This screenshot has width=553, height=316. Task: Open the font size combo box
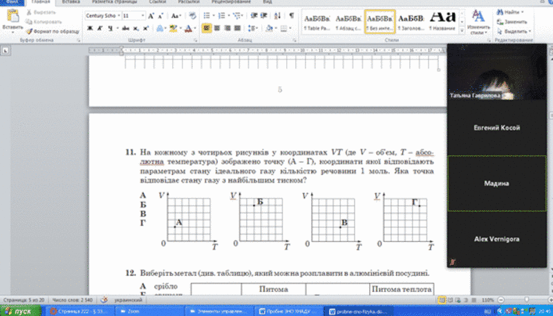point(133,16)
